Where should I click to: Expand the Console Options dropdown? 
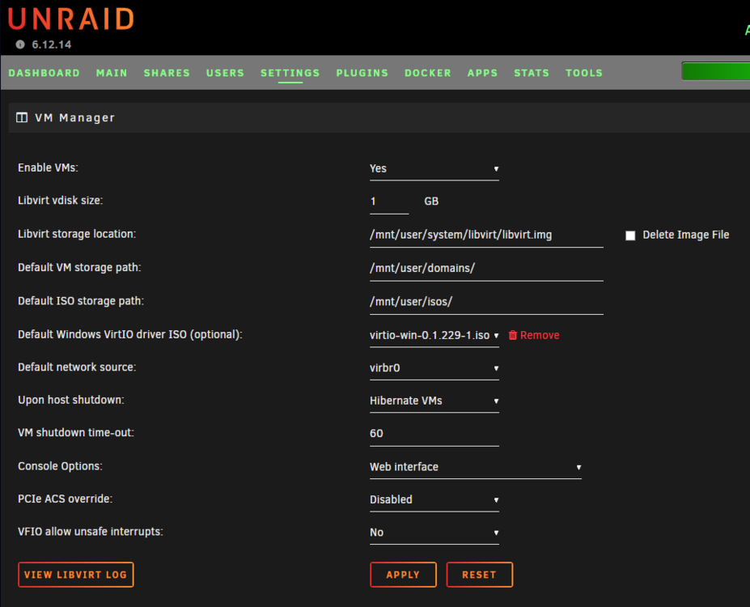(x=476, y=467)
